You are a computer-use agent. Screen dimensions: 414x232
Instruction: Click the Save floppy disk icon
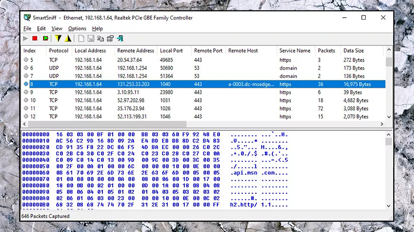[x=91, y=38]
